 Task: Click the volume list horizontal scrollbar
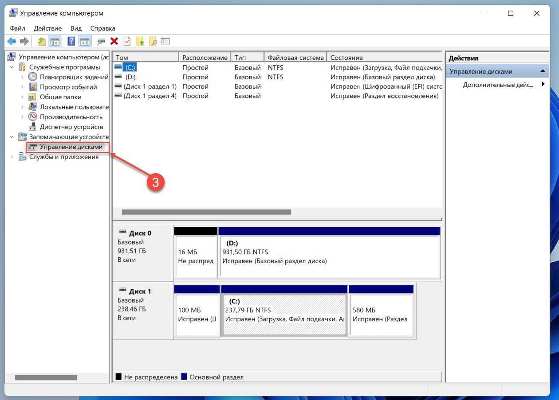[206, 212]
